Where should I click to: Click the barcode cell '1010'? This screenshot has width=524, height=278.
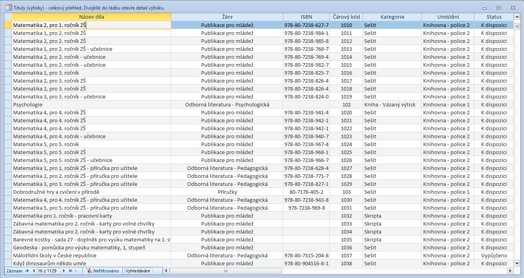pos(346,25)
